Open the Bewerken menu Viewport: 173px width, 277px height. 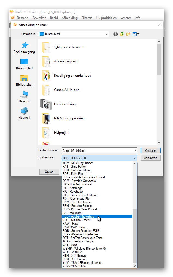(39, 18)
